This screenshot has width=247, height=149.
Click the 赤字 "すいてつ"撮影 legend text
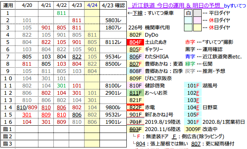tap(209, 42)
